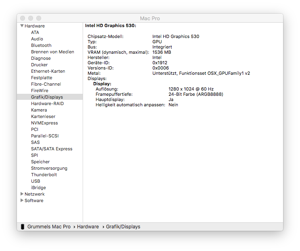
Task: Open the FireWire entry
Action: coord(40,91)
